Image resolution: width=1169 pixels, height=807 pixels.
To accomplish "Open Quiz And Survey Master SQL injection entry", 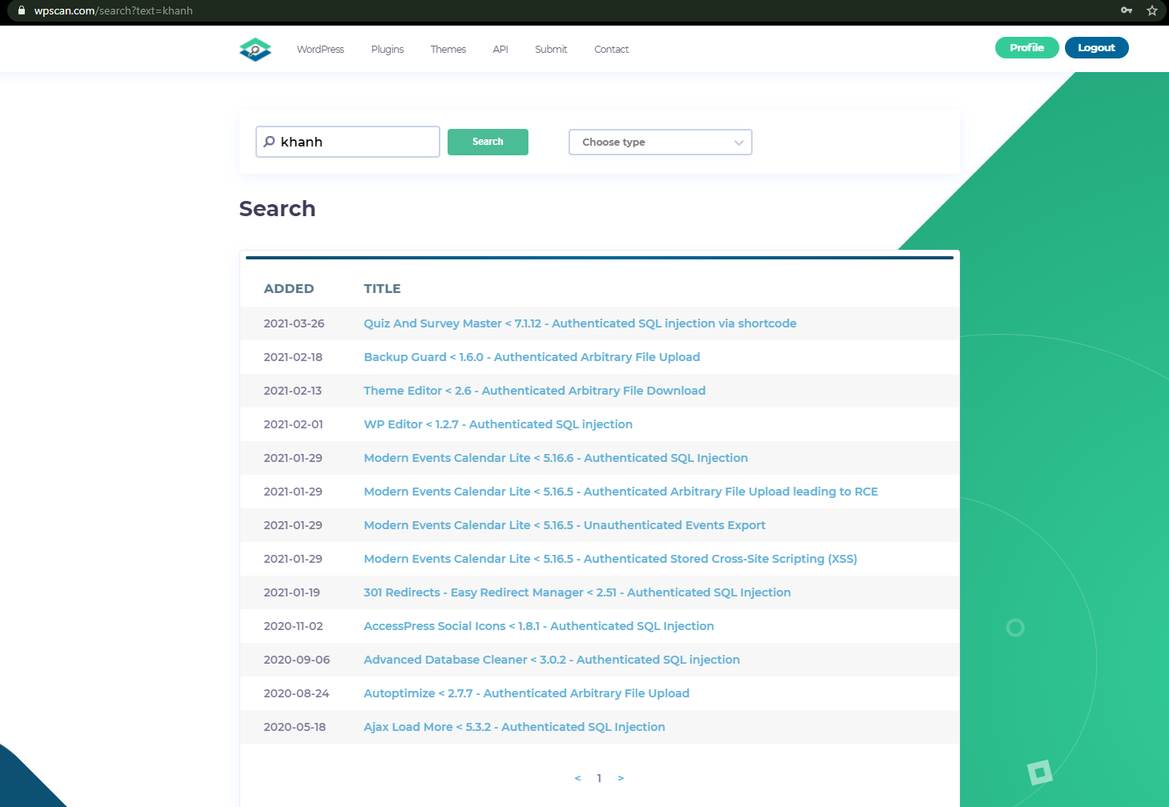I will [580, 323].
